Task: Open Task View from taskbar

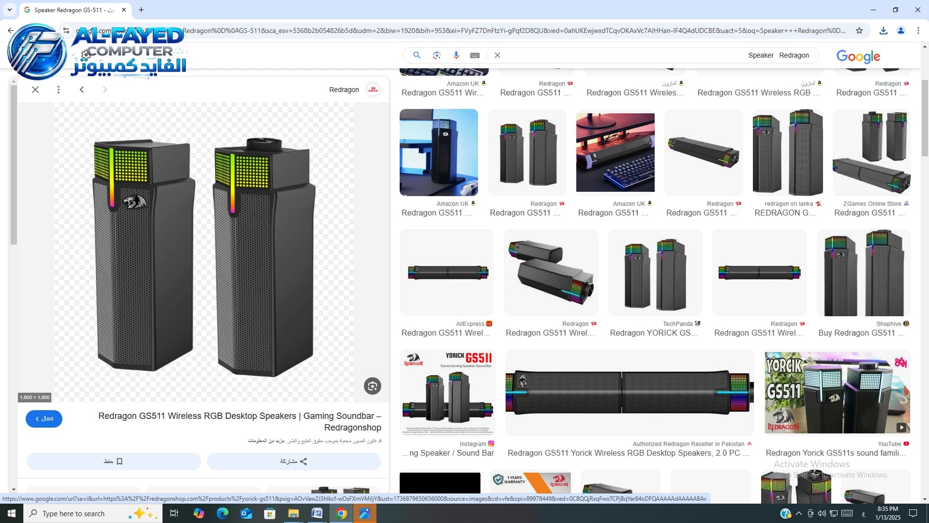Action: tap(174, 513)
